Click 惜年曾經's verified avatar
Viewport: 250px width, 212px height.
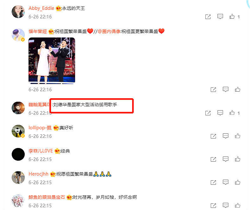point(18,35)
